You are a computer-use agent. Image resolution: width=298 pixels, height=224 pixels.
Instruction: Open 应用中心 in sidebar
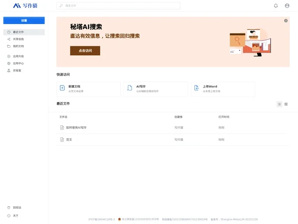click(x=24, y=63)
